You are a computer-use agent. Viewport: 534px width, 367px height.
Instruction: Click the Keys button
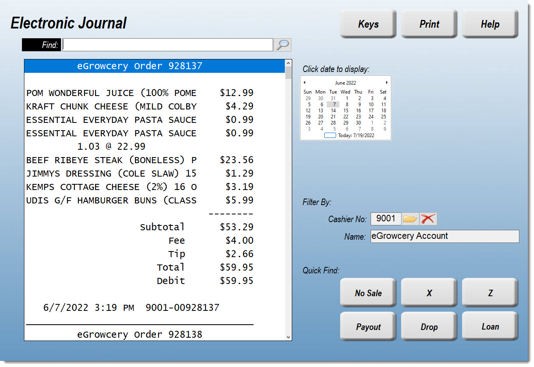368,24
